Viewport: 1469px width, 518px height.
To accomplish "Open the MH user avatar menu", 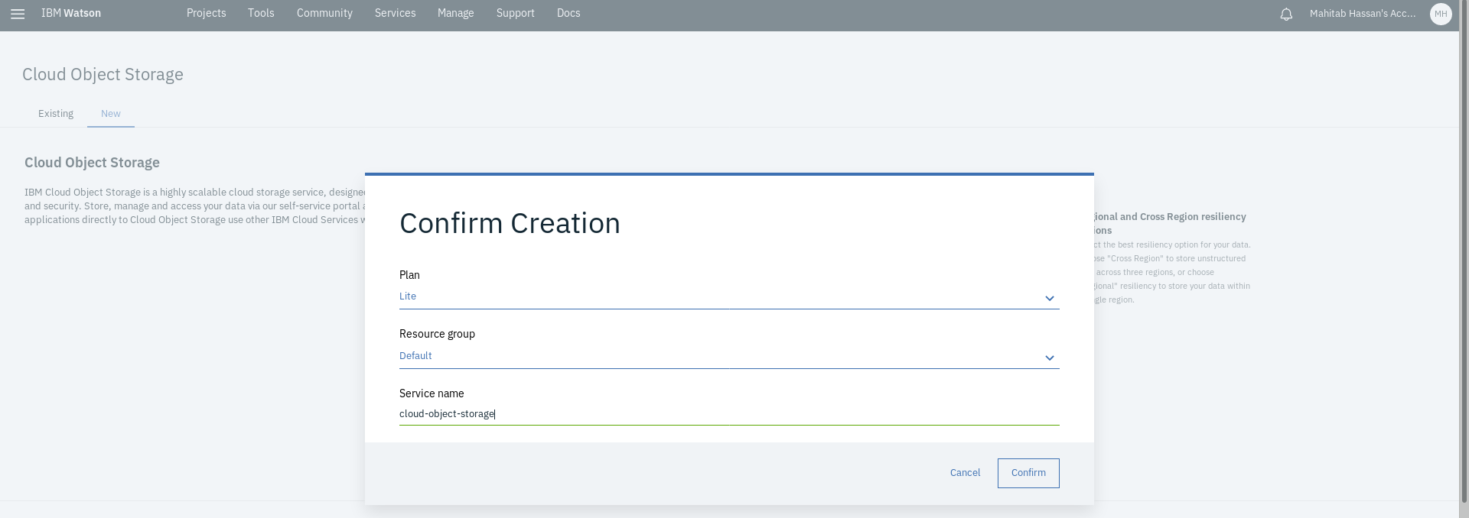I will [x=1441, y=14].
